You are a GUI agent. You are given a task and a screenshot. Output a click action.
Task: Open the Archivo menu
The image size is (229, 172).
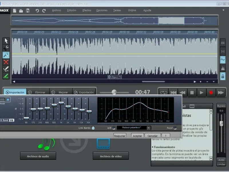pos(56,10)
